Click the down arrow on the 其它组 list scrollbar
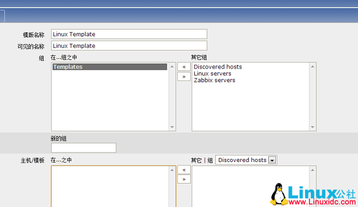Viewport: 358px width, 207px height. 312,127
